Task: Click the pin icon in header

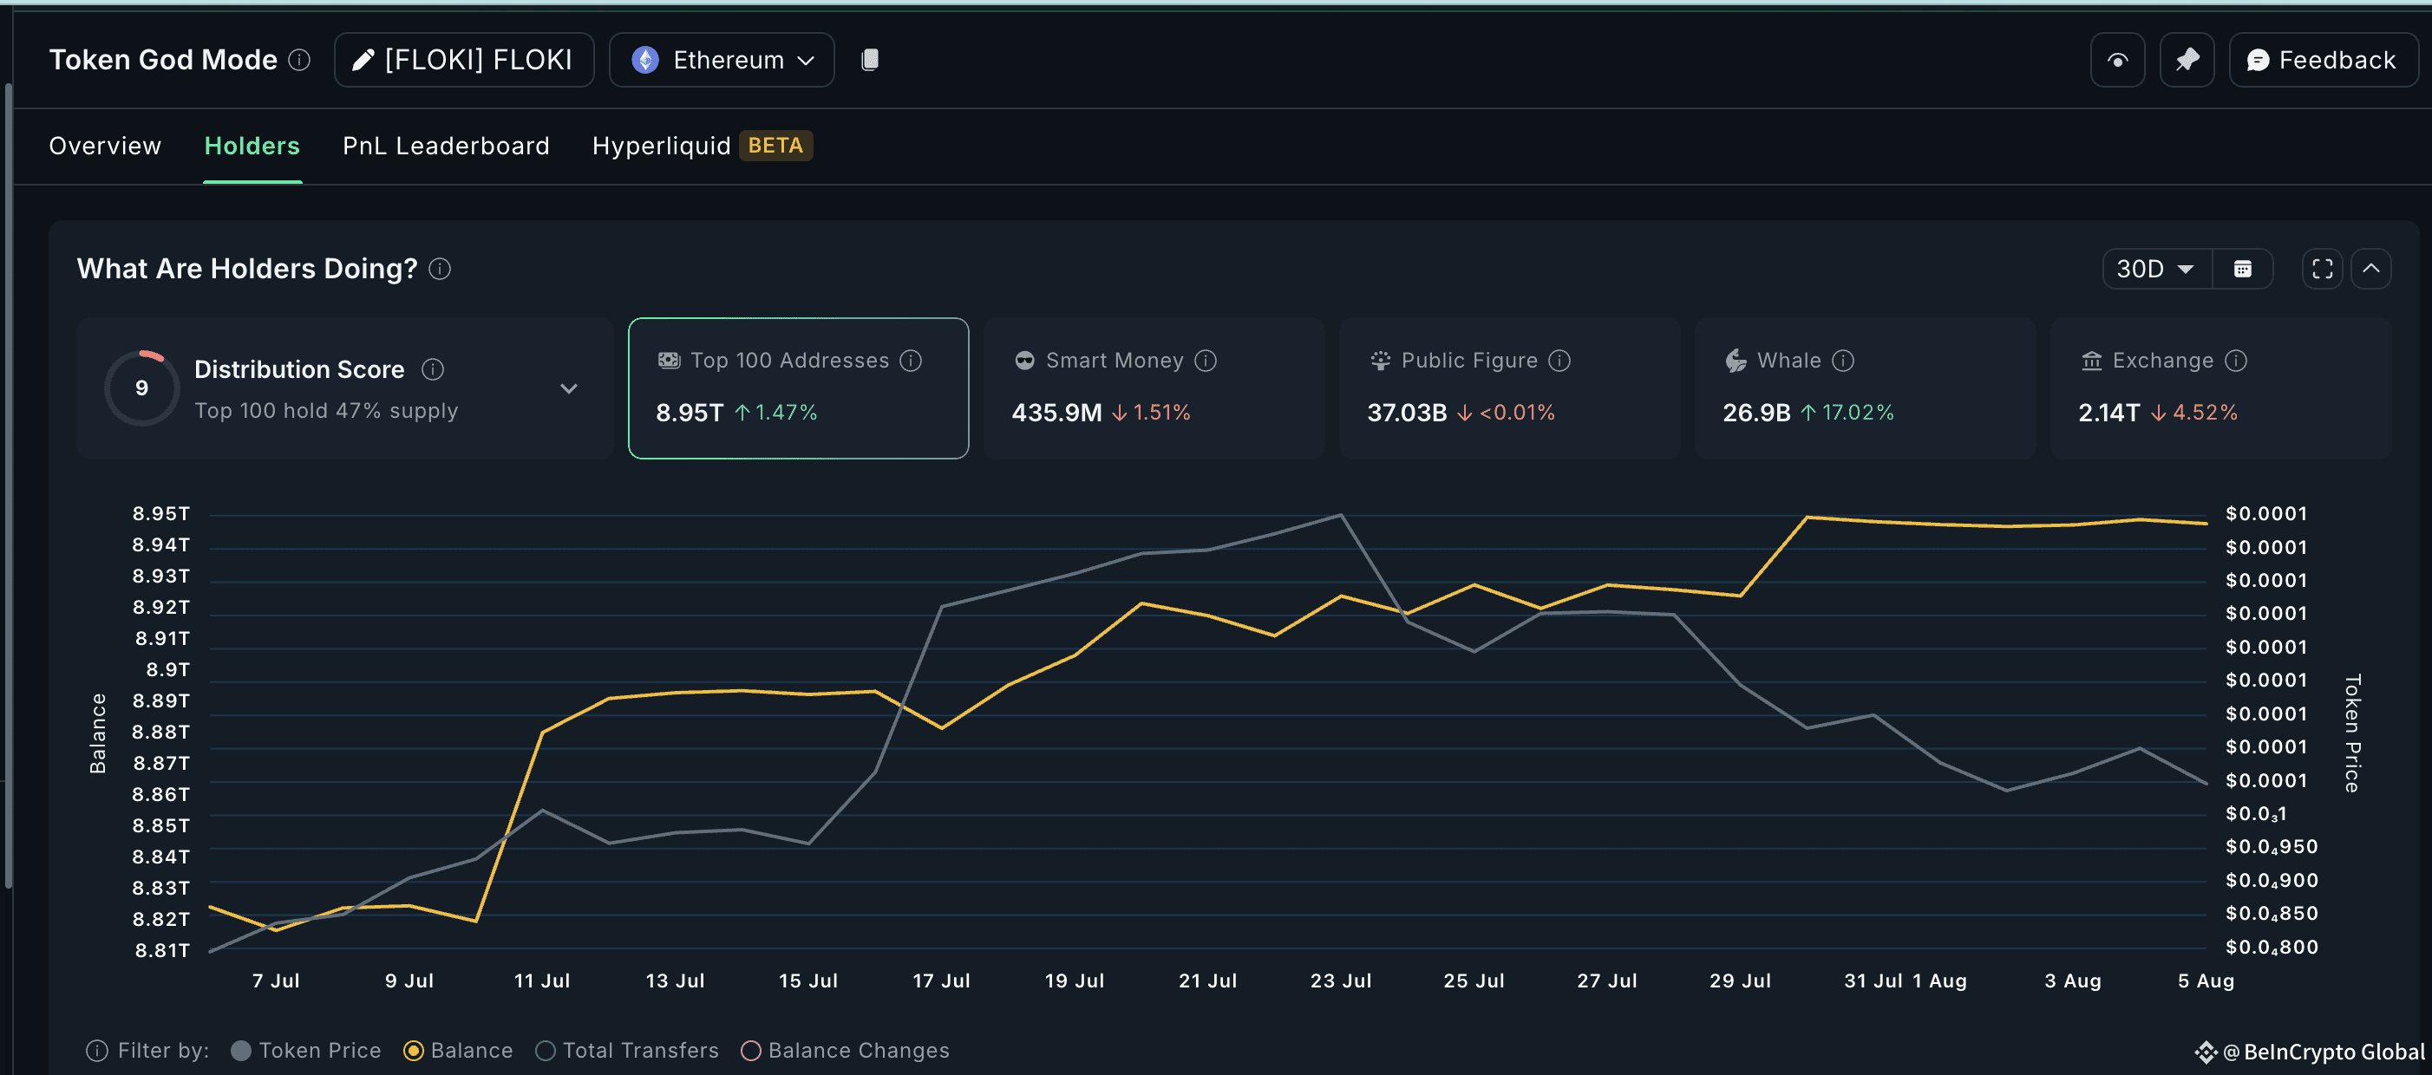Action: point(2187,61)
